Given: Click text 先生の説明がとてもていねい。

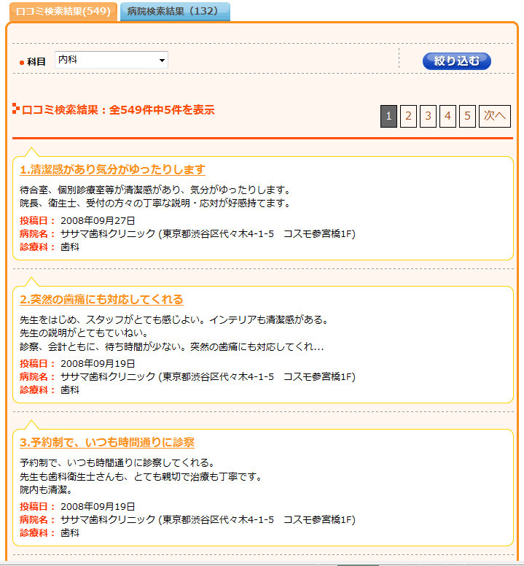Looking at the screenshot, I should pos(84,333).
